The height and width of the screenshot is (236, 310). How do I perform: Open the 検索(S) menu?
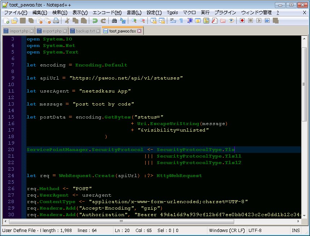(60, 13)
